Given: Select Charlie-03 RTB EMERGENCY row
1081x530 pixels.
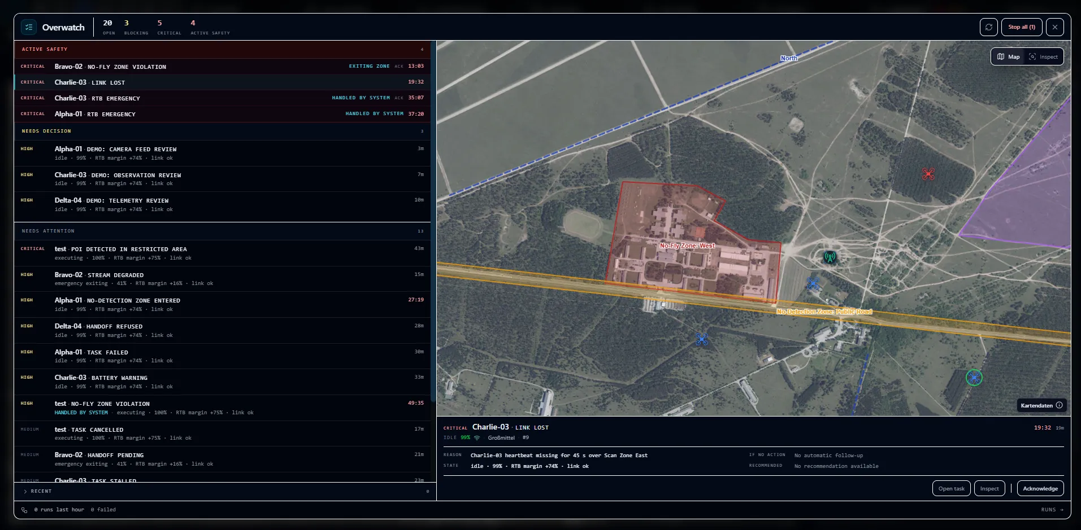Looking at the screenshot, I should (222, 98).
